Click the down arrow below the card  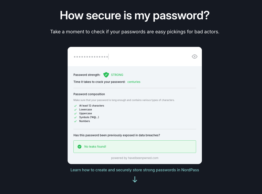135,180
